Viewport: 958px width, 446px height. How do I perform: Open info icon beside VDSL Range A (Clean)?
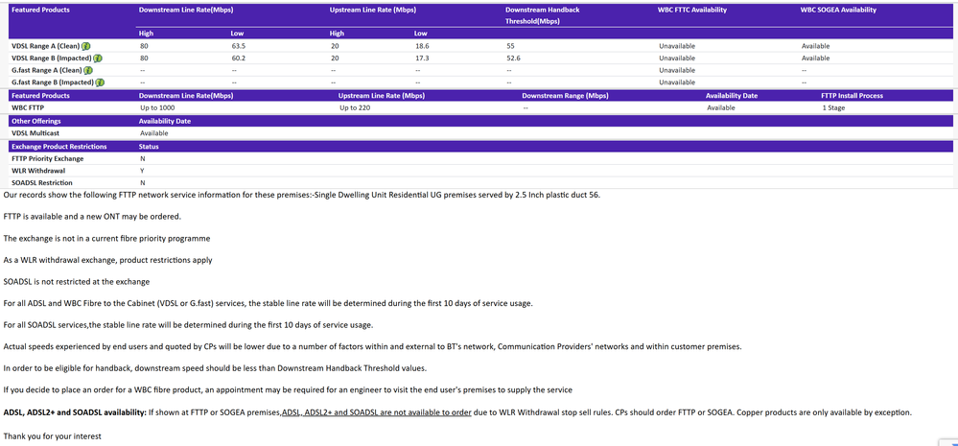[86, 46]
